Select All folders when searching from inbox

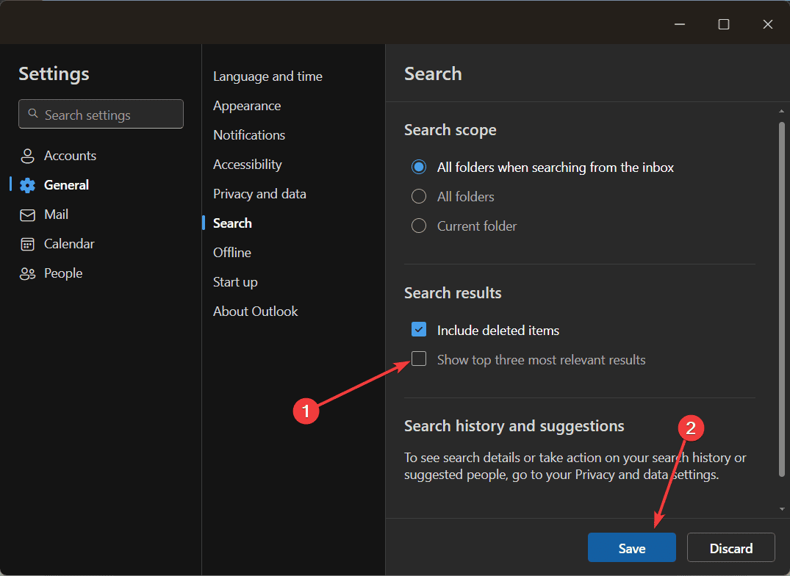coord(419,168)
